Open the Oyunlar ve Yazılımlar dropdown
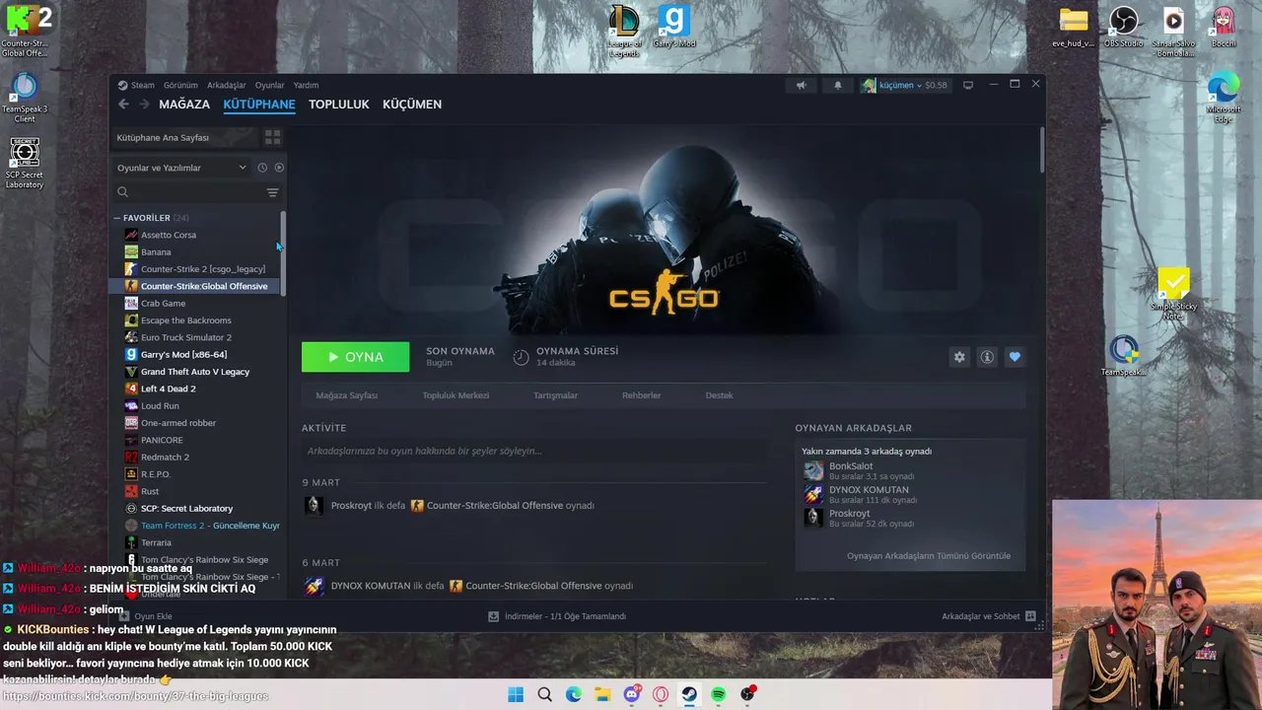 [x=181, y=168]
